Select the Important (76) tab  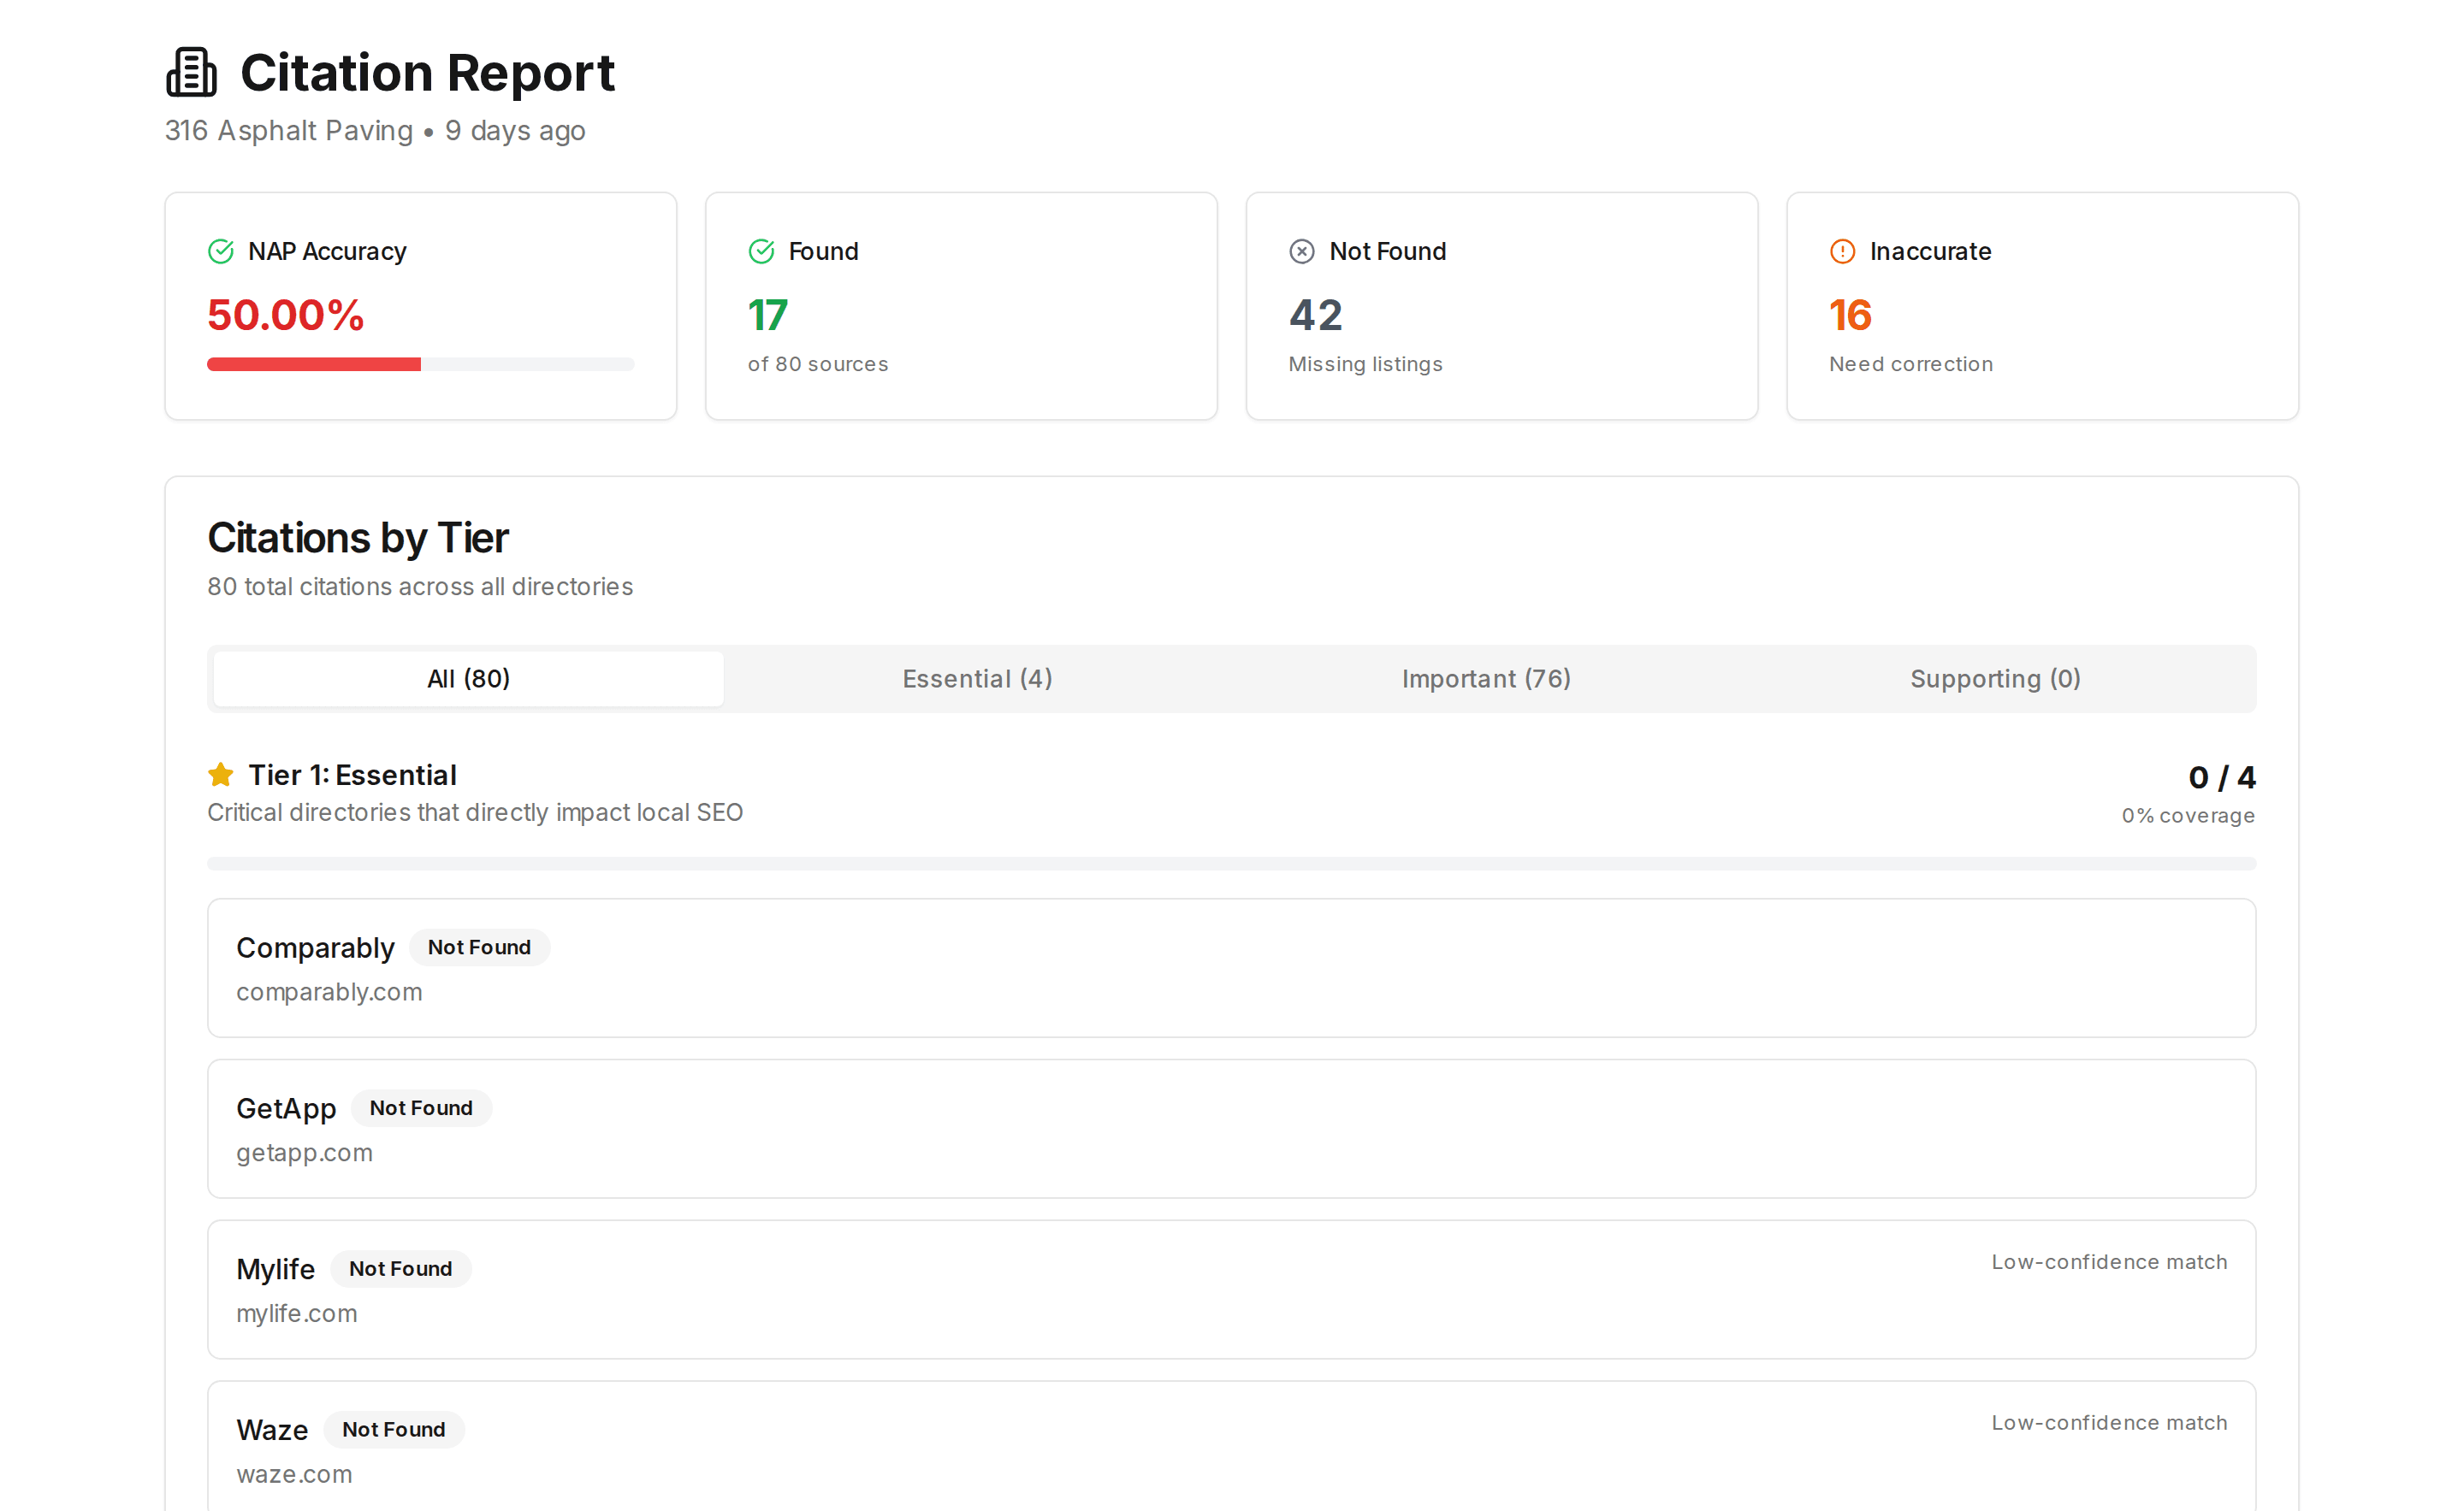[1486, 679]
